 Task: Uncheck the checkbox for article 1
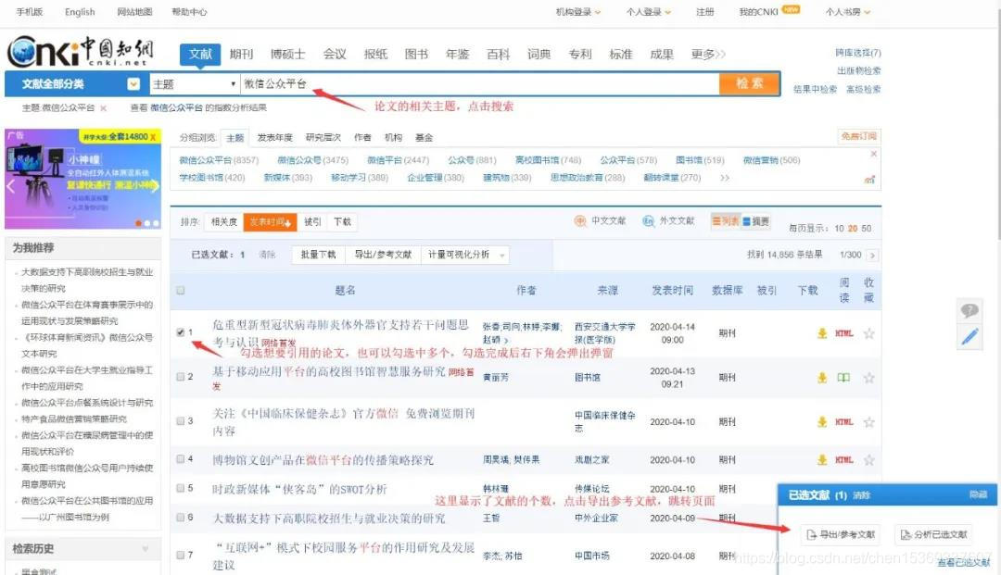pyautogui.click(x=181, y=332)
